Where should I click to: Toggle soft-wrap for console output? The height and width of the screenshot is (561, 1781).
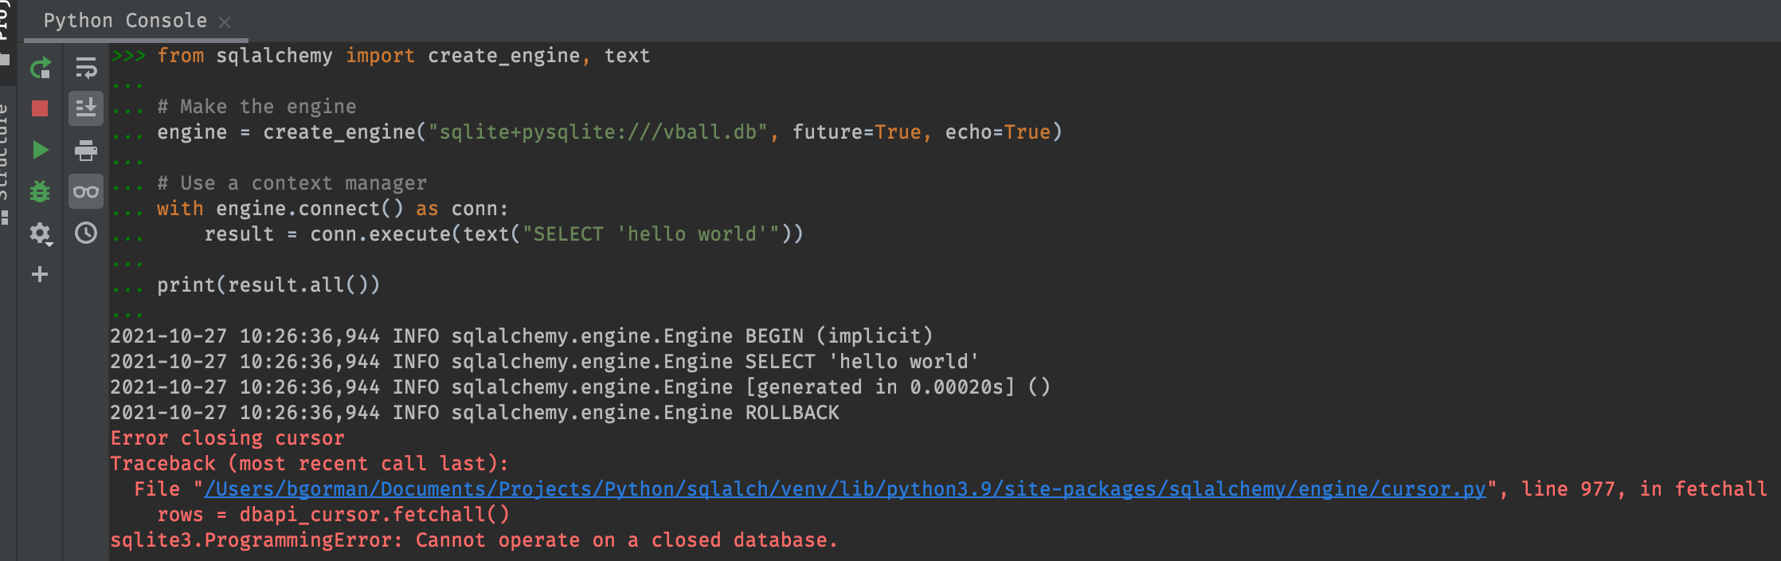pyautogui.click(x=85, y=69)
